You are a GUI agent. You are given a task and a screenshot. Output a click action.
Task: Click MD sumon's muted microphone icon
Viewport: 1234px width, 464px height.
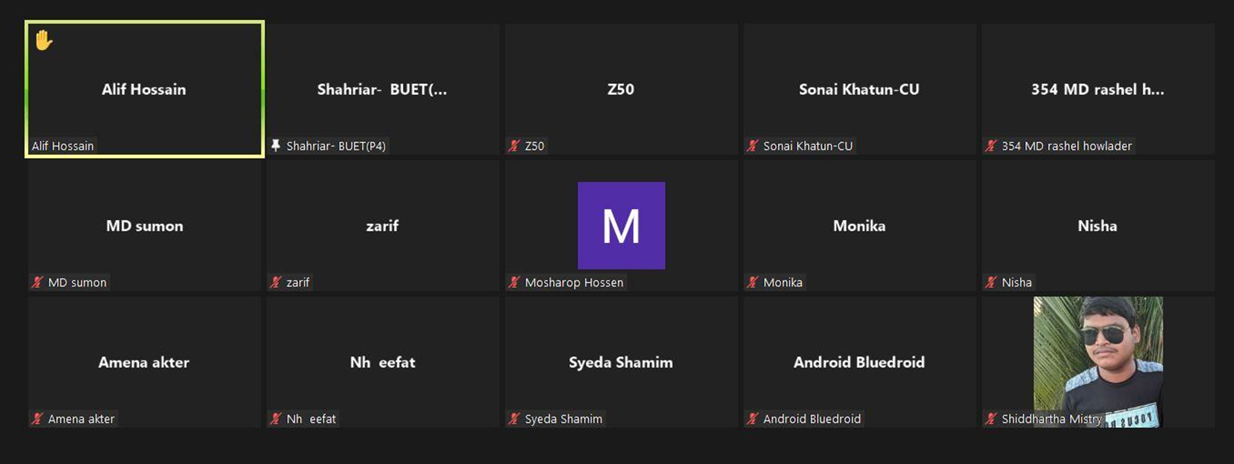(37, 282)
